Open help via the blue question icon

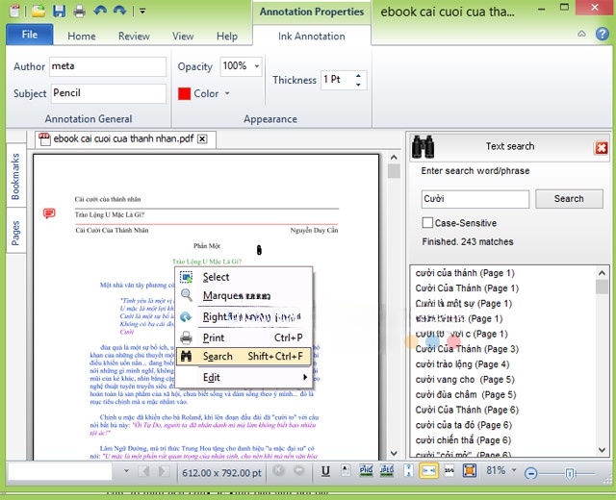pyautogui.click(x=603, y=34)
